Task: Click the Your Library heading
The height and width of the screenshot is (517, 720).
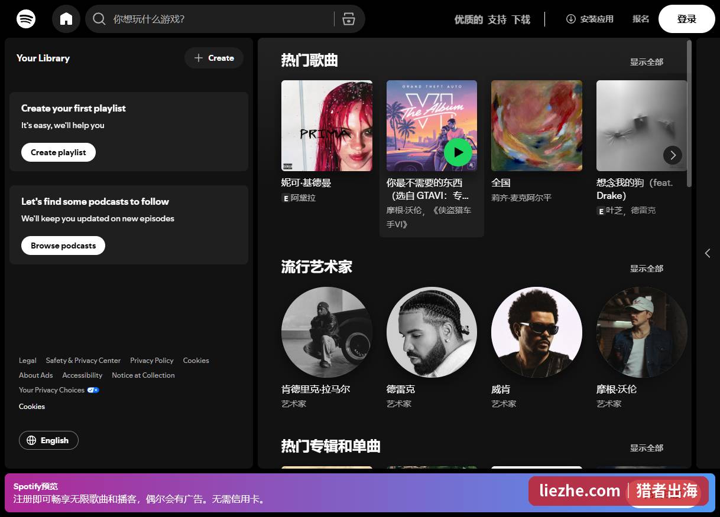Action: pos(43,58)
